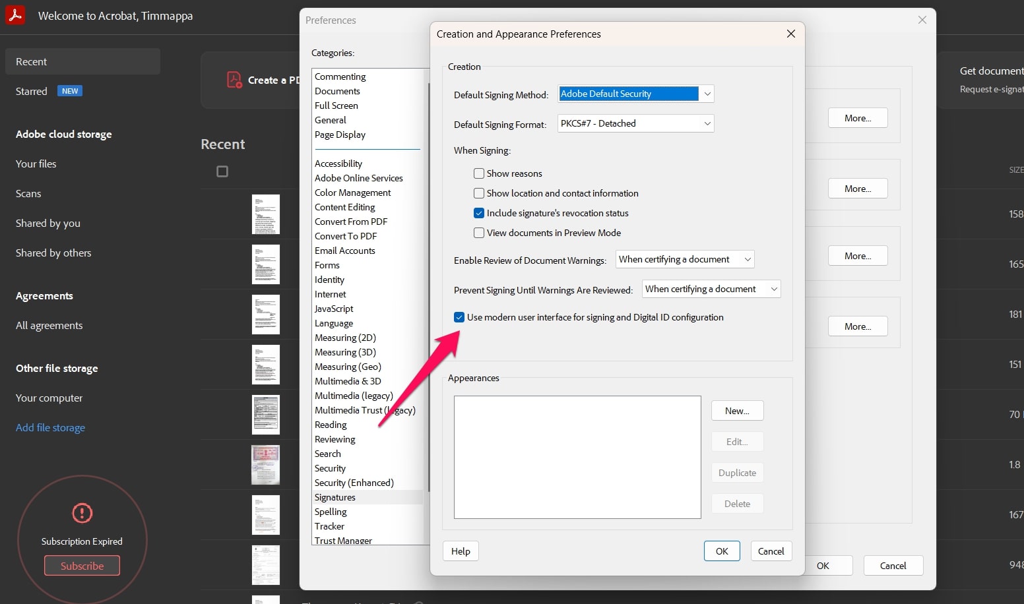Click the Create a PDF icon
1024x604 pixels.
tap(234, 80)
